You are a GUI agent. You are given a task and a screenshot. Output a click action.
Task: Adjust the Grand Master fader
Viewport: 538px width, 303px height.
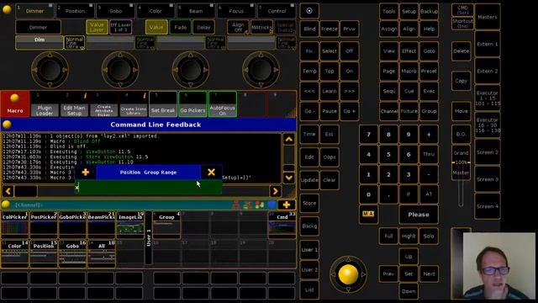(461, 162)
